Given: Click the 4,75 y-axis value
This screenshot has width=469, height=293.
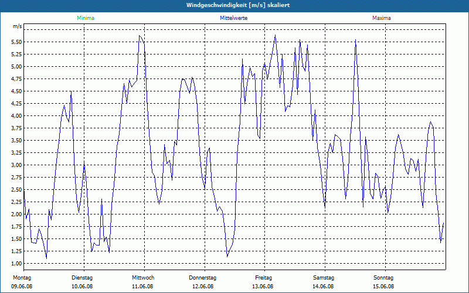Looking at the screenshot, I should 17,79.
